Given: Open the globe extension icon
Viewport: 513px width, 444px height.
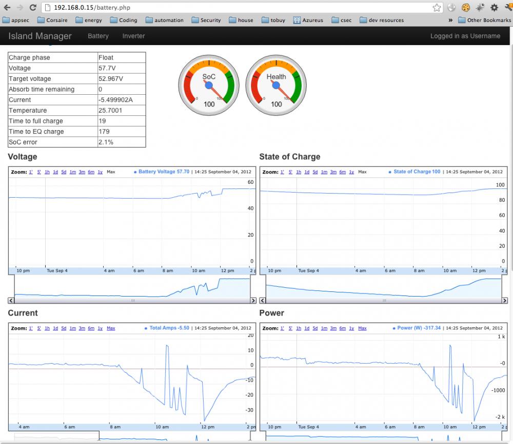Looking at the screenshot, I should (x=451, y=8).
